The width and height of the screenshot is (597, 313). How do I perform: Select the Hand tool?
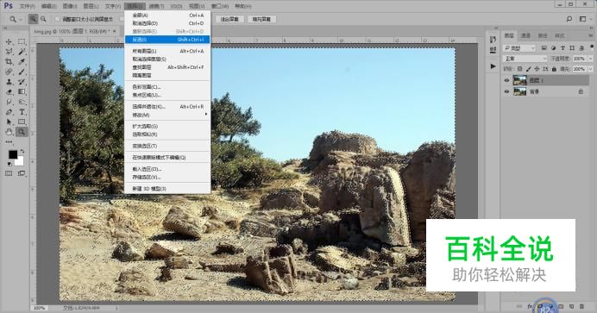pyautogui.click(x=9, y=132)
